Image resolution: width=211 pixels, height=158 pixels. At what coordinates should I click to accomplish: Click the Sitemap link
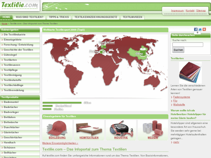point(201,10)
